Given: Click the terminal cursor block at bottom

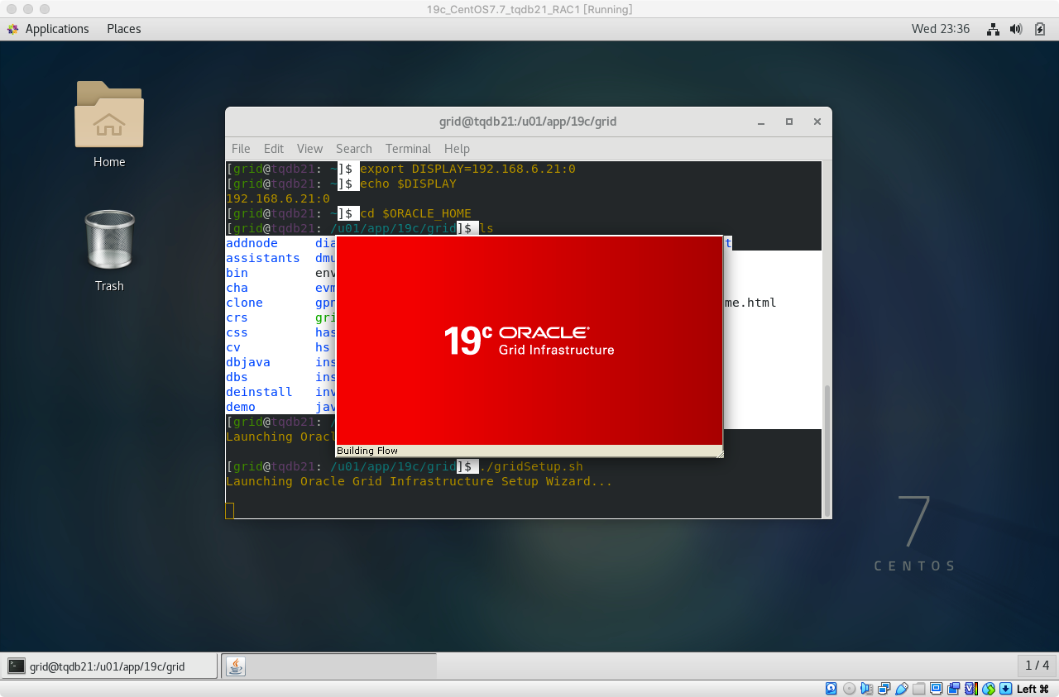Looking at the screenshot, I should click(230, 511).
